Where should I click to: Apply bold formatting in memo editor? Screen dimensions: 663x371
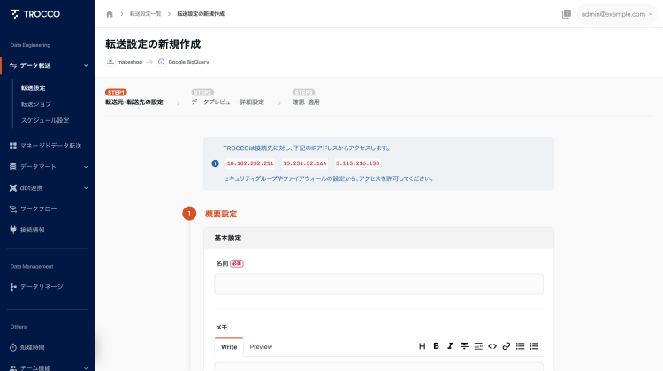(436, 346)
